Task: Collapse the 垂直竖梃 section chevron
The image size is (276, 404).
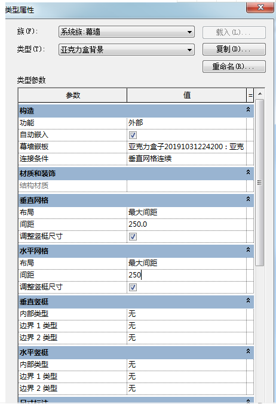Action: [248, 300]
